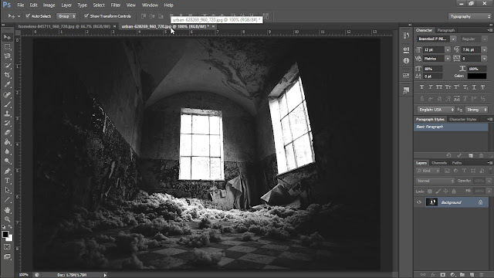
Task: Open the Normal blend mode dropdown
Action: point(435,181)
